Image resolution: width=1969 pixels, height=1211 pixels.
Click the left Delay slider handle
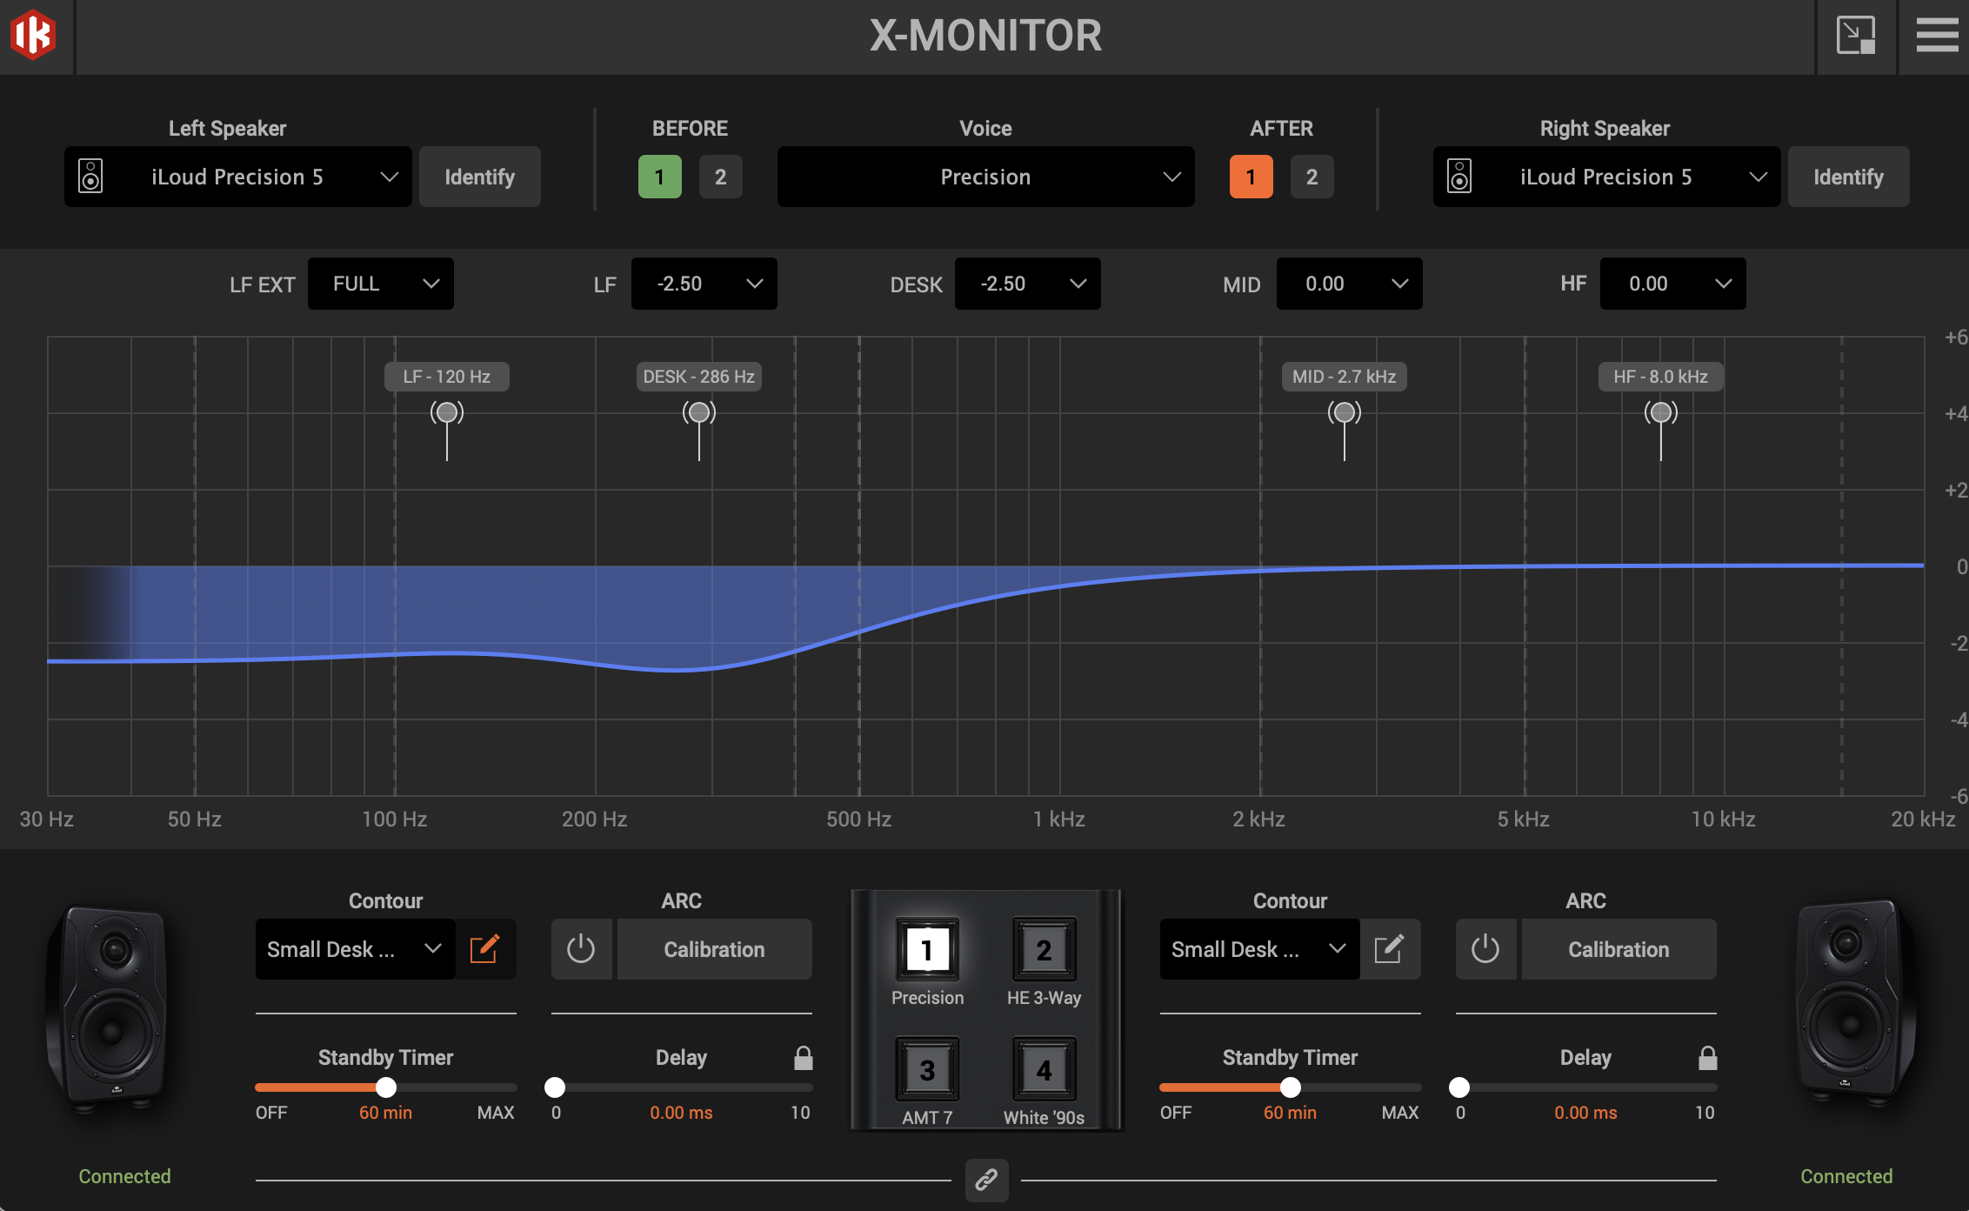[555, 1087]
